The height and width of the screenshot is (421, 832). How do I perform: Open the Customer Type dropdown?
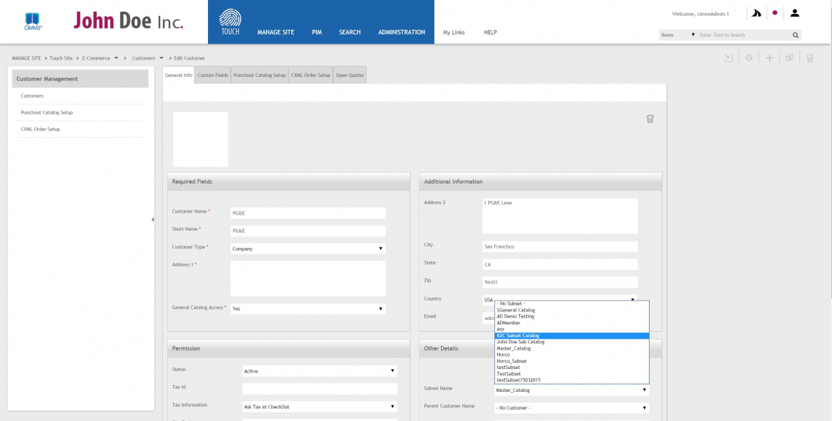(308, 249)
